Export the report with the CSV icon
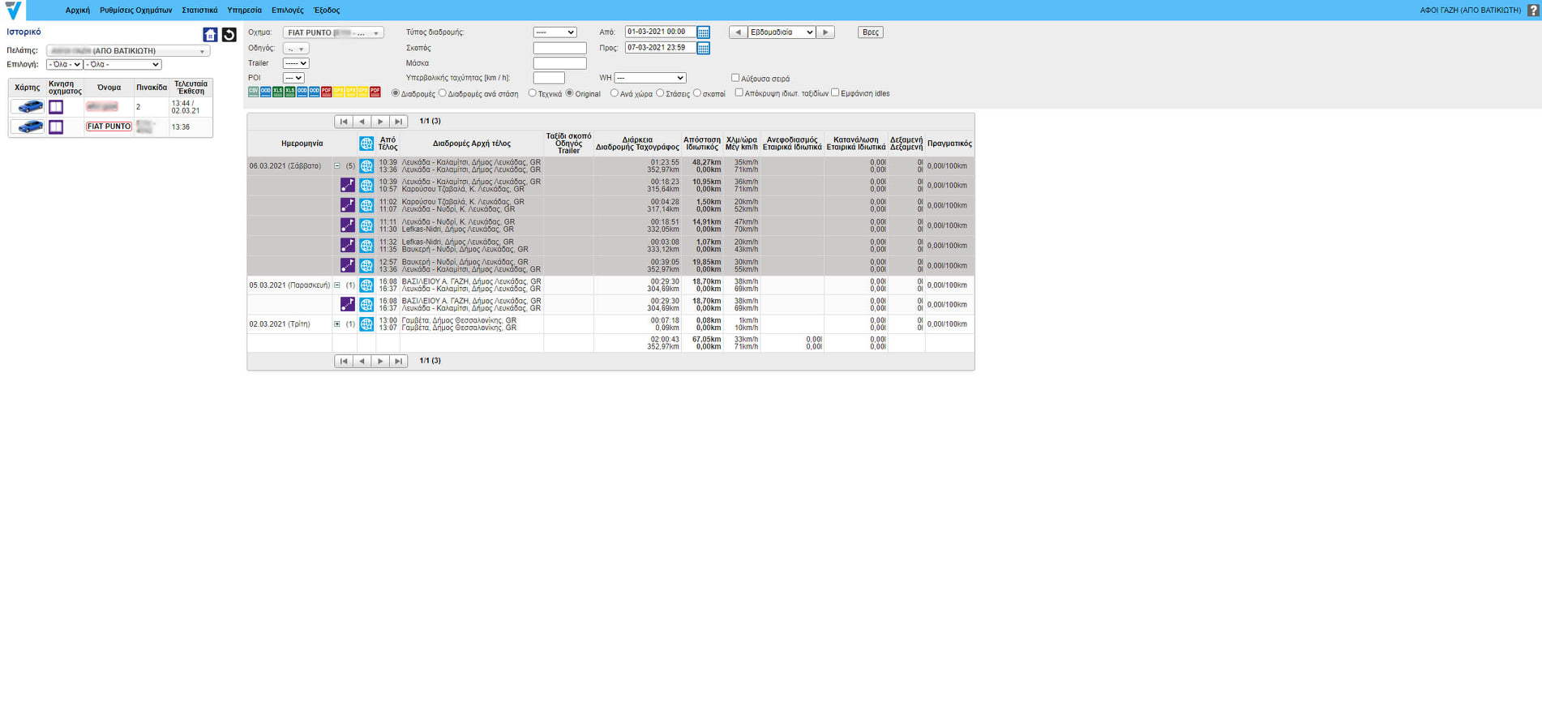 [253, 92]
